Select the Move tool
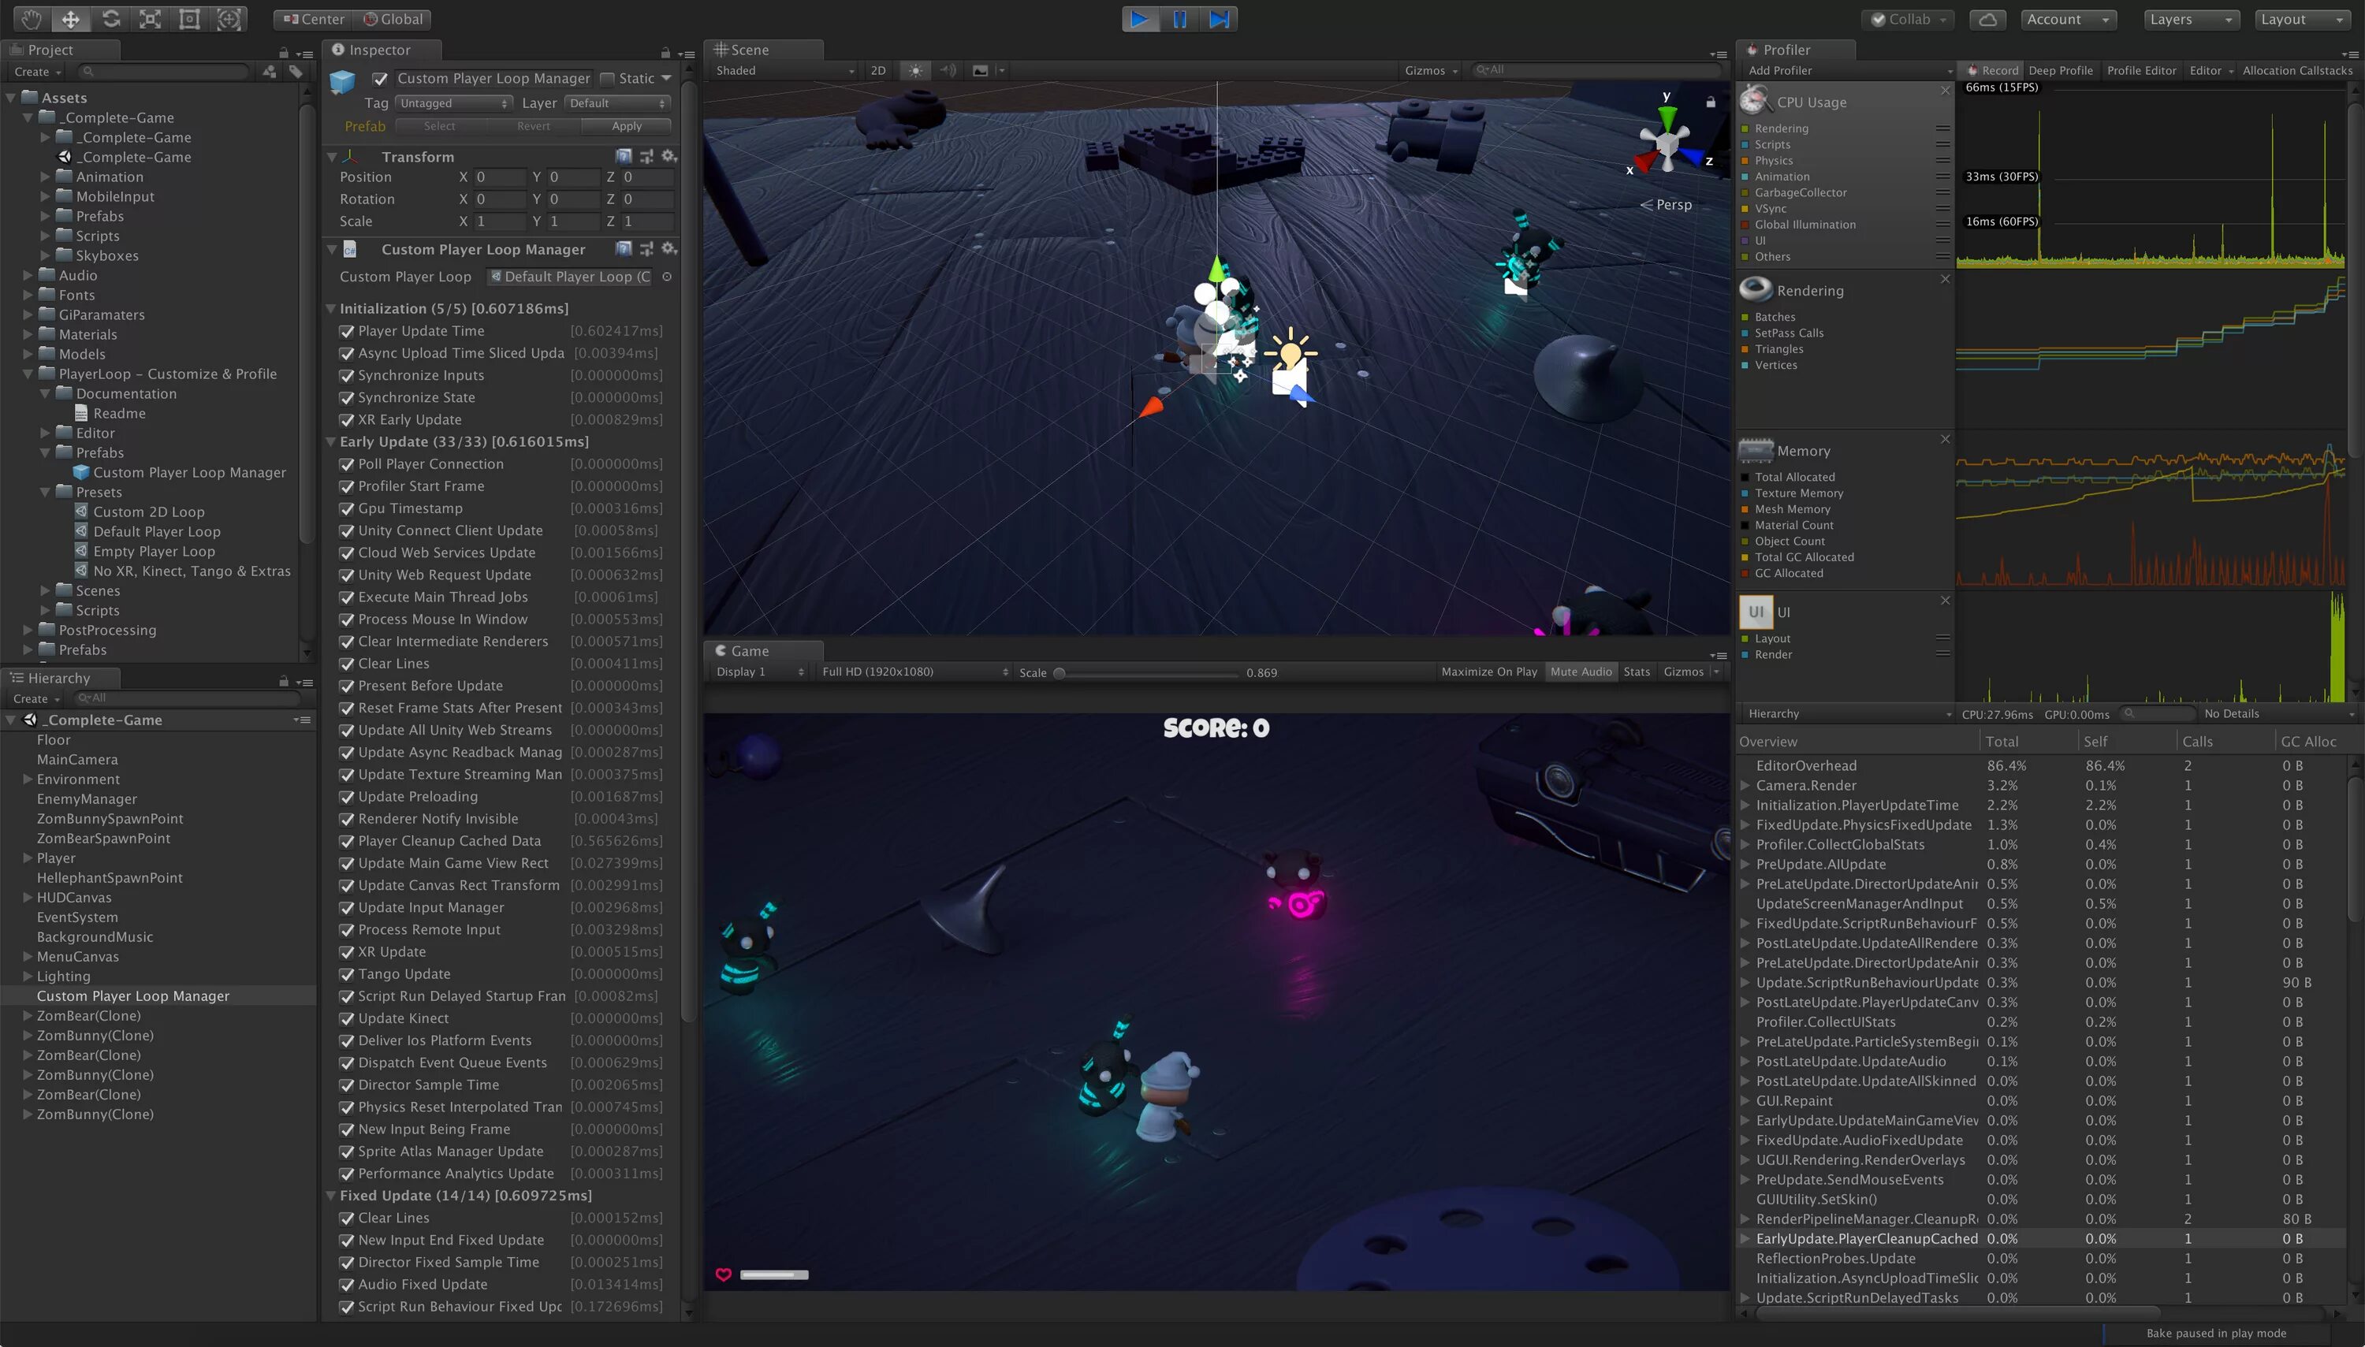2365x1347 pixels. pyautogui.click(x=70, y=18)
